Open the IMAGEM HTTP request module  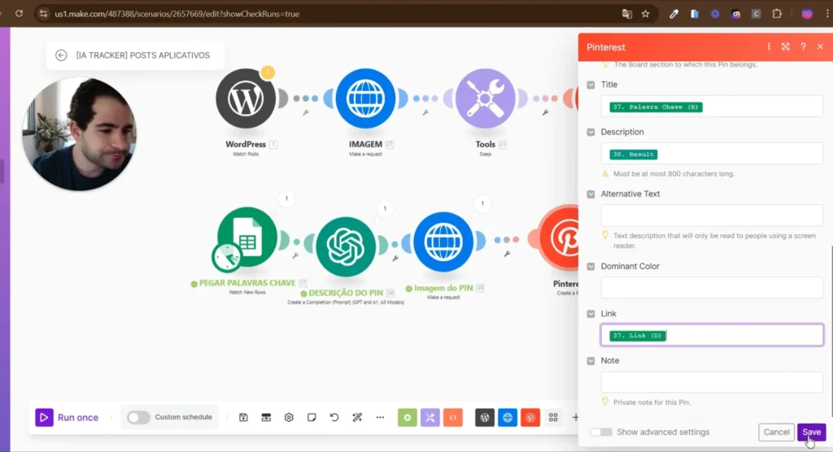click(365, 98)
